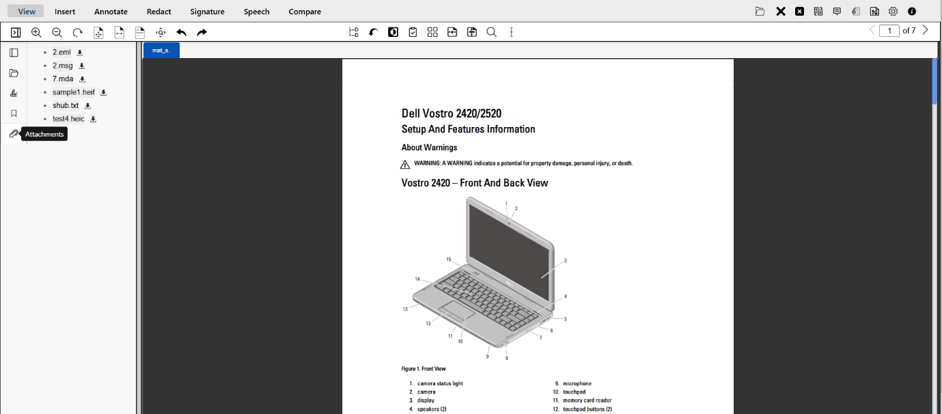
Task: Select the 2.msg attachment name
Action: [63, 66]
